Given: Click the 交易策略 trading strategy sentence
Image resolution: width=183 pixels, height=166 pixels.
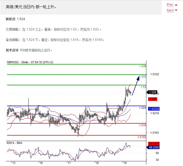Looking at the screenshot, I should [53, 29].
